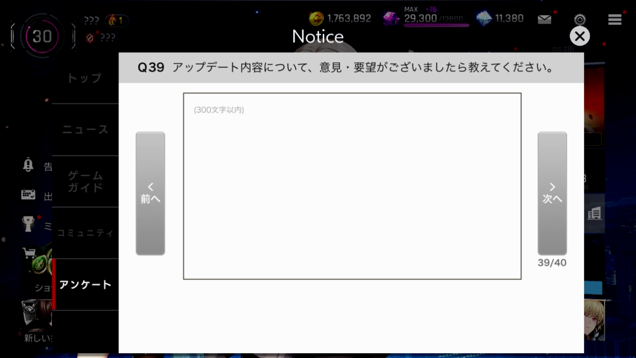Select the アンケート tab
The image size is (636, 358).
pos(85,285)
